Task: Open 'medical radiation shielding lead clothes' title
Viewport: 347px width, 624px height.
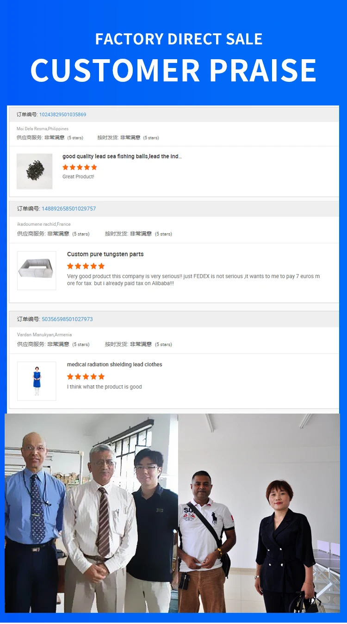Action: click(115, 365)
